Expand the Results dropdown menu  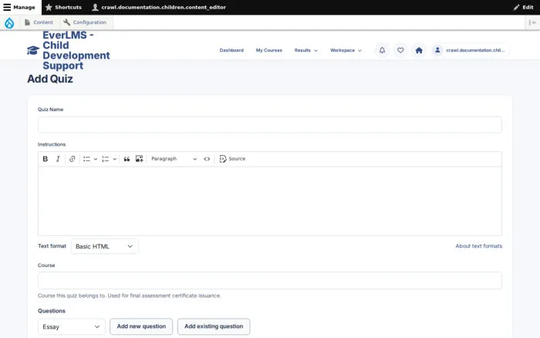click(x=305, y=50)
